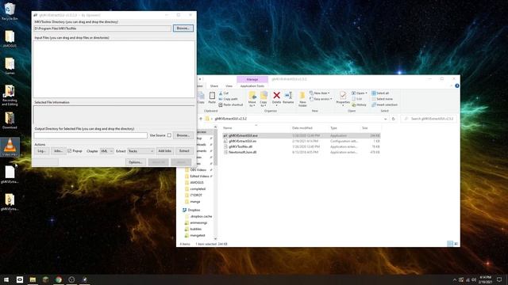Open the Windows Start menu
This screenshot has height=285, width=508.
click(6, 279)
